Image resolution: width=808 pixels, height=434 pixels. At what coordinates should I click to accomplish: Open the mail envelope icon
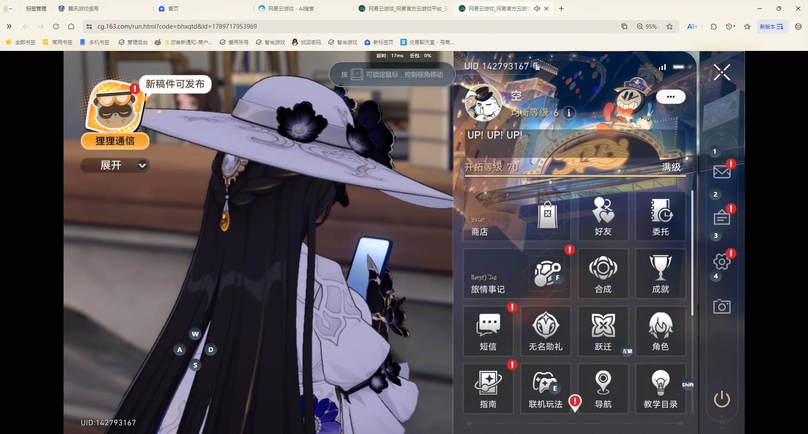[722, 171]
